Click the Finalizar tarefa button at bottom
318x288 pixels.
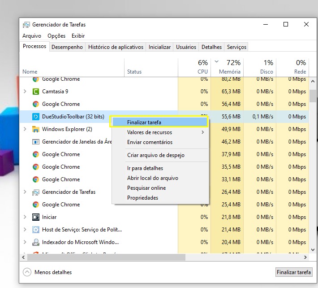click(x=294, y=272)
